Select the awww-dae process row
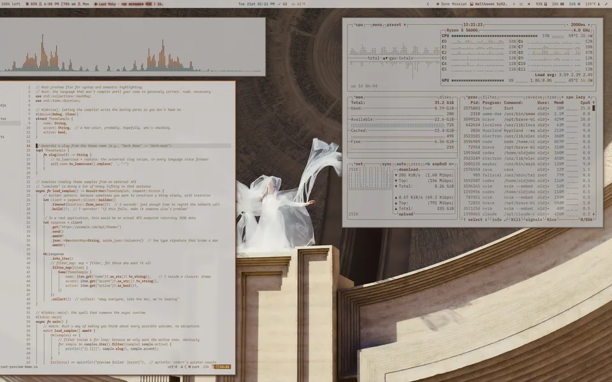 tap(527, 114)
